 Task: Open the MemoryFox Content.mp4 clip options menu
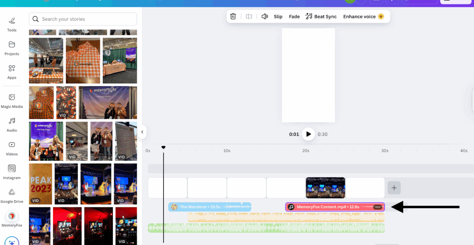[x=378, y=207]
